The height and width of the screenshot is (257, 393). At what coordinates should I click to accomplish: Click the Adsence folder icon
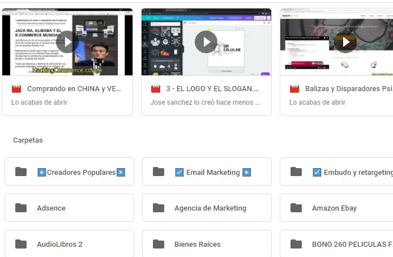click(21, 208)
